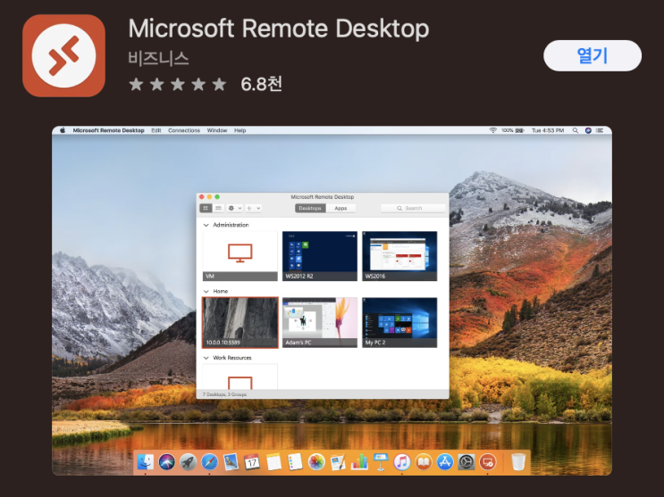This screenshot has height=497, width=664.
Task: Click the Siri icon in the Dock
Action: (167, 462)
